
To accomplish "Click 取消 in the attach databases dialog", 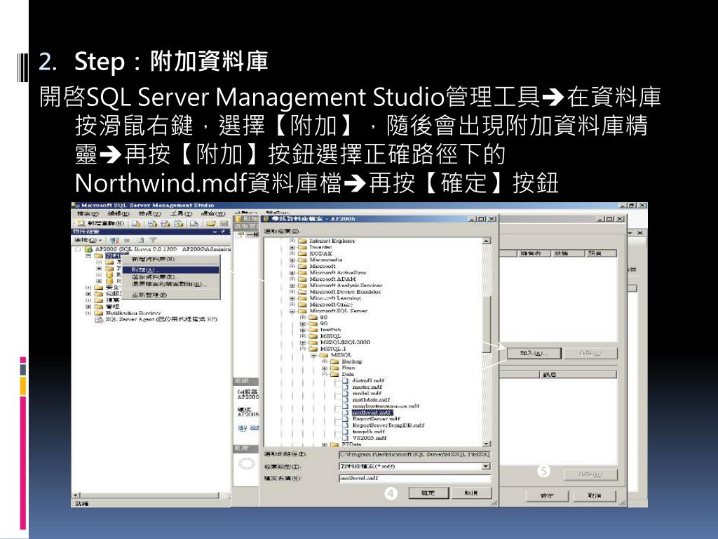I will point(595,496).
